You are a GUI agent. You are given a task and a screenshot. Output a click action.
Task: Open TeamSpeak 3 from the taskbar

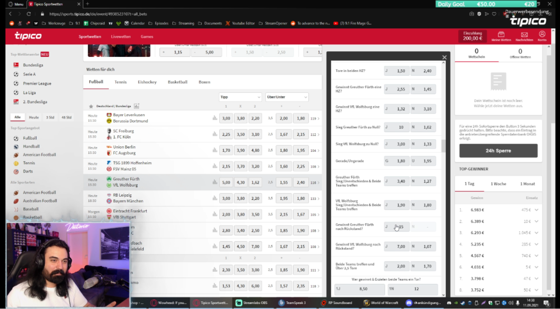(x=292, y=302)
